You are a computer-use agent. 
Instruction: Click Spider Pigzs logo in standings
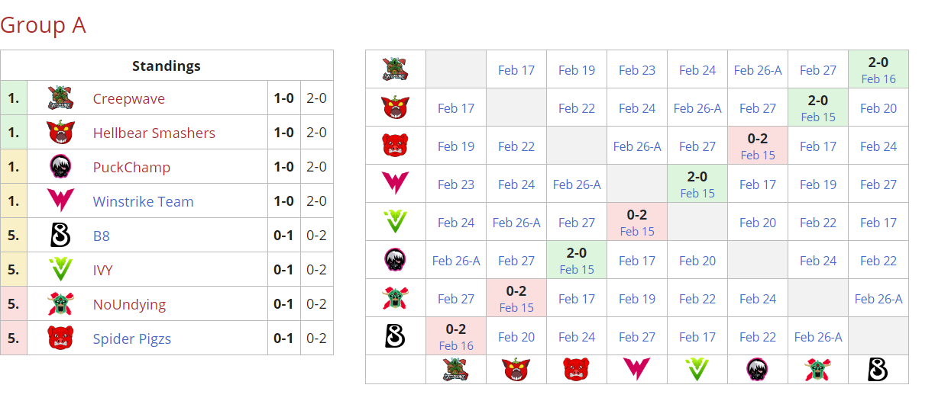60,338
